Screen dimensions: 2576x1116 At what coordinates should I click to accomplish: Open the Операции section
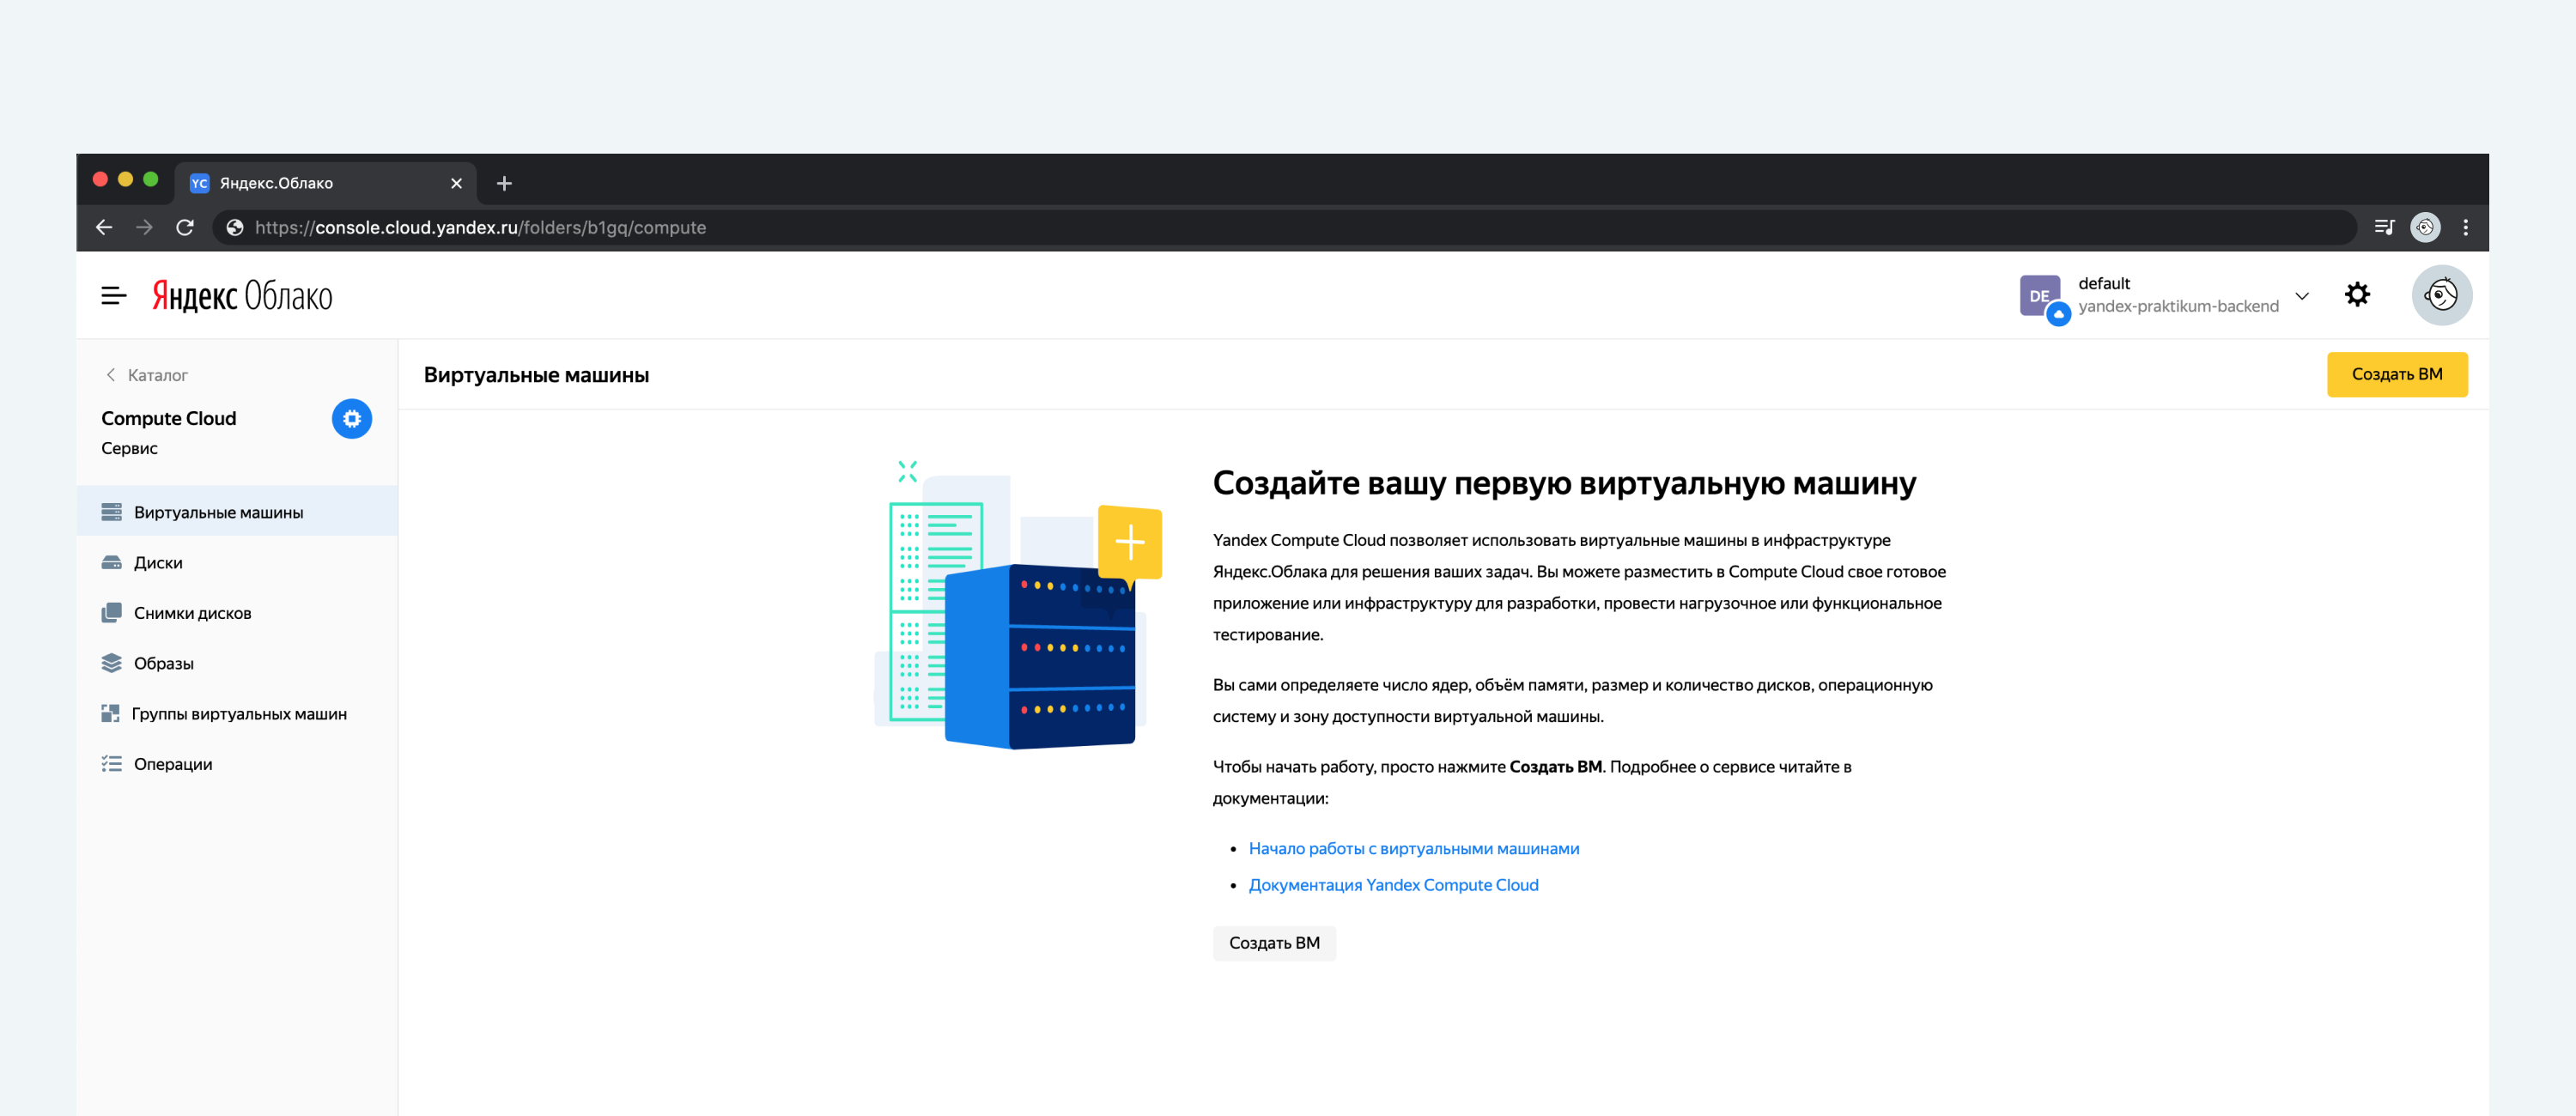(237, 764)
